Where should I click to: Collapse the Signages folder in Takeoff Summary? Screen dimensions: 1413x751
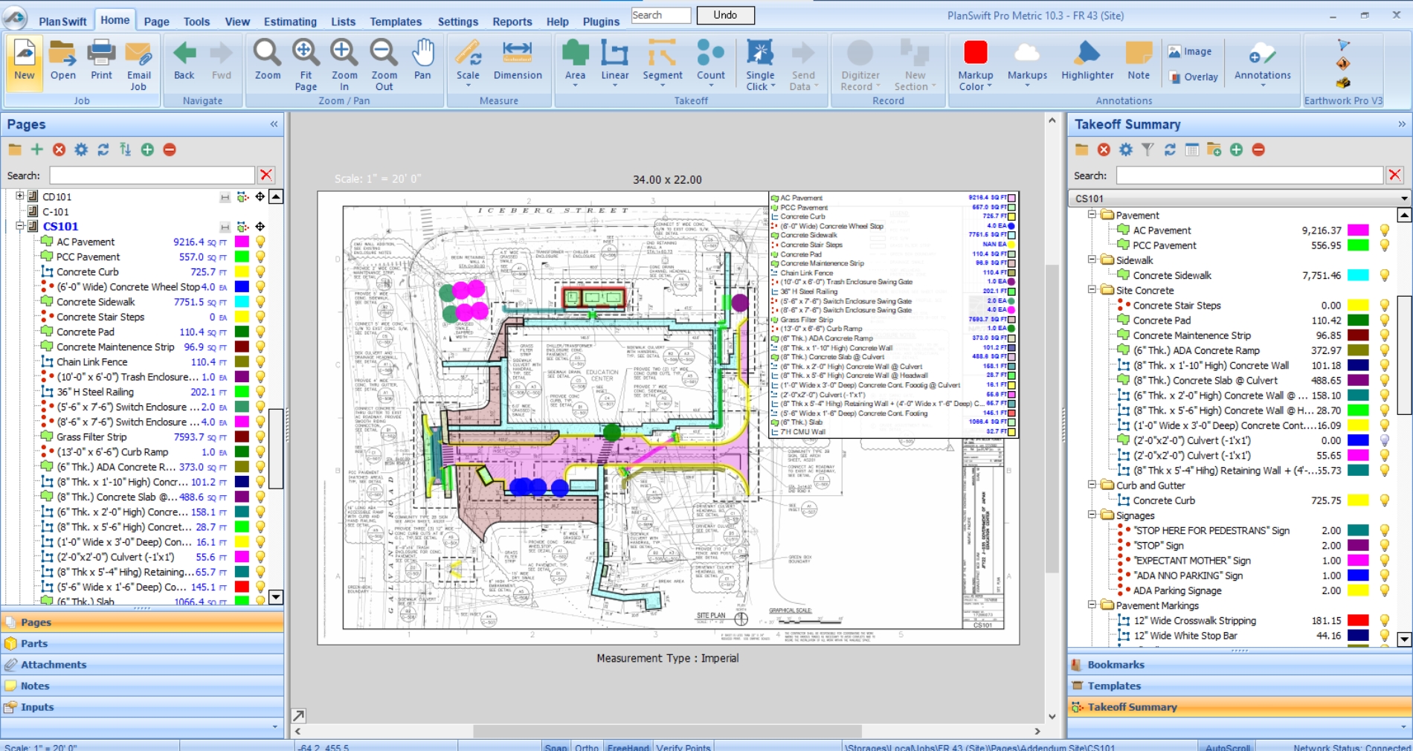[x=1092, y=515]
